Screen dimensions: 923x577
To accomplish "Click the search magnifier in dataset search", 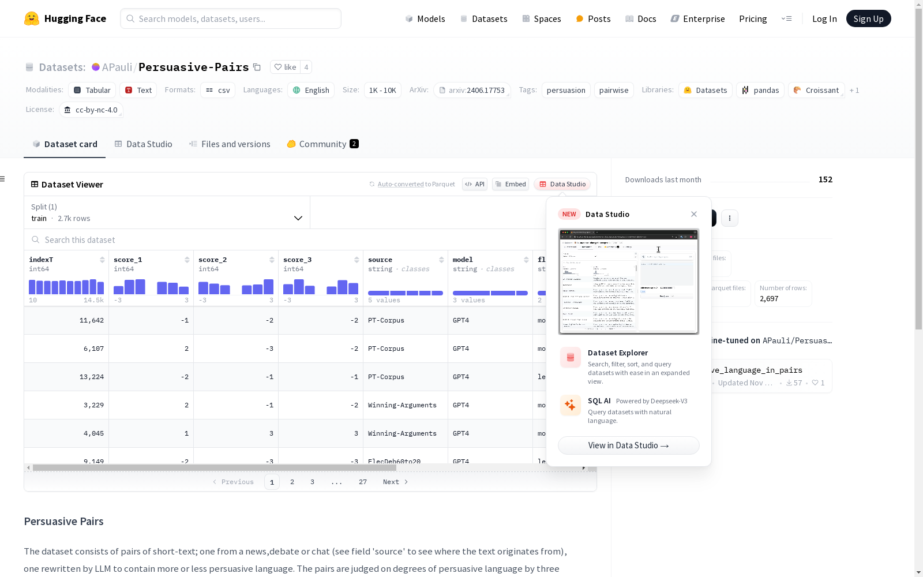I will [x=36, y=239].
